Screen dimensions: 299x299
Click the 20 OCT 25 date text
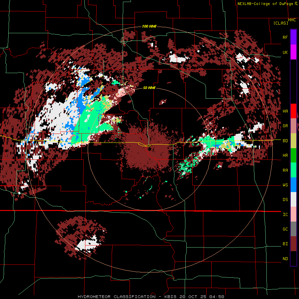click(193, 297)
